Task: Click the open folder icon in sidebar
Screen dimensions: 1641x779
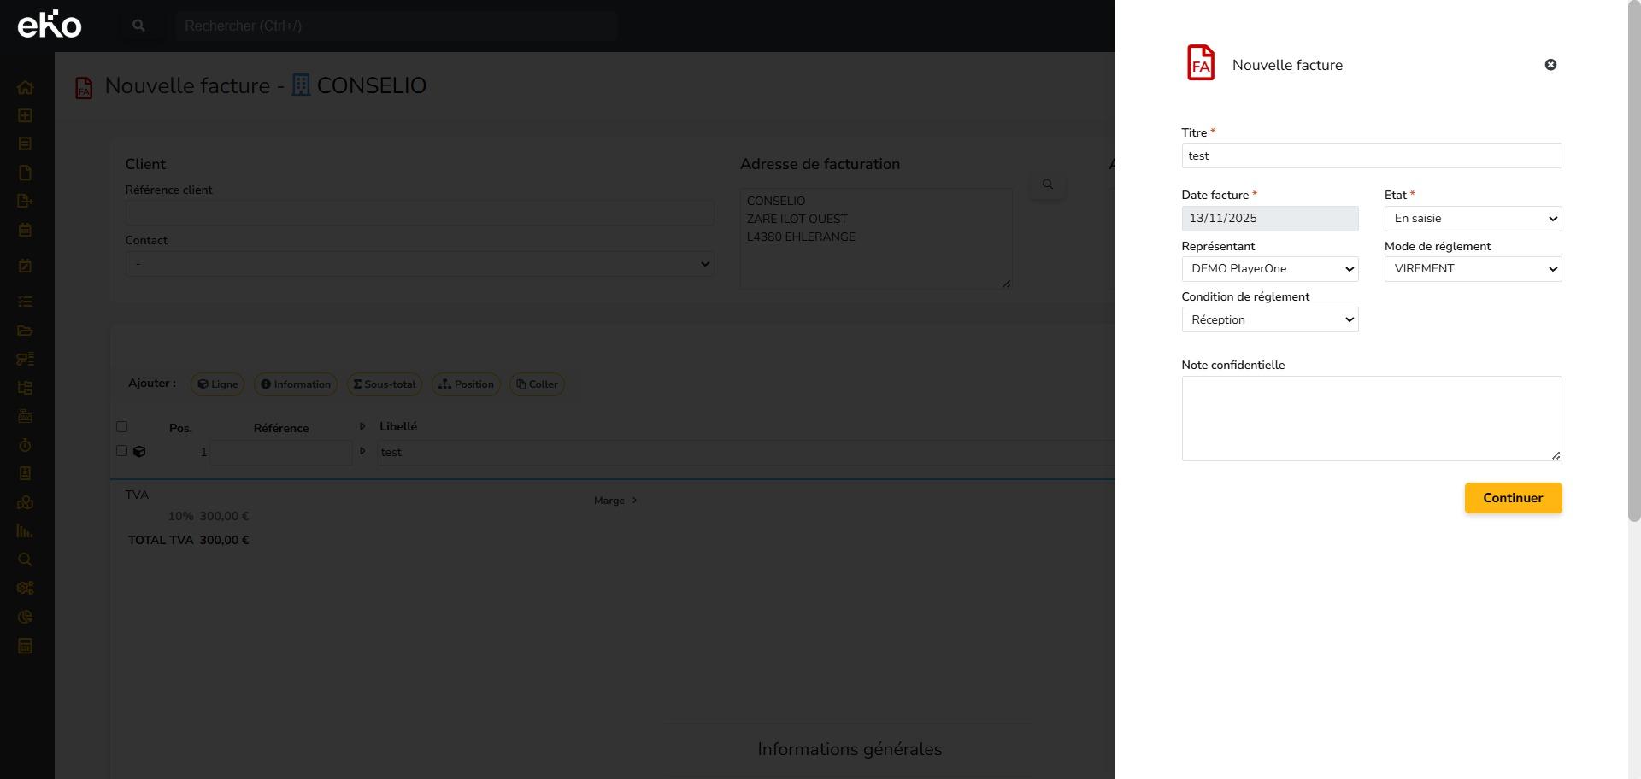Action: click(25, 331)
